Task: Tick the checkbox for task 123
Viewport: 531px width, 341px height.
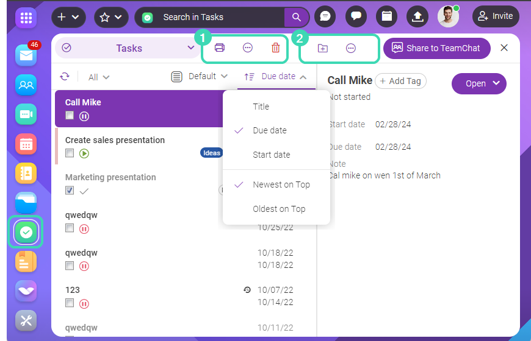Action: (x=70, y=303)
